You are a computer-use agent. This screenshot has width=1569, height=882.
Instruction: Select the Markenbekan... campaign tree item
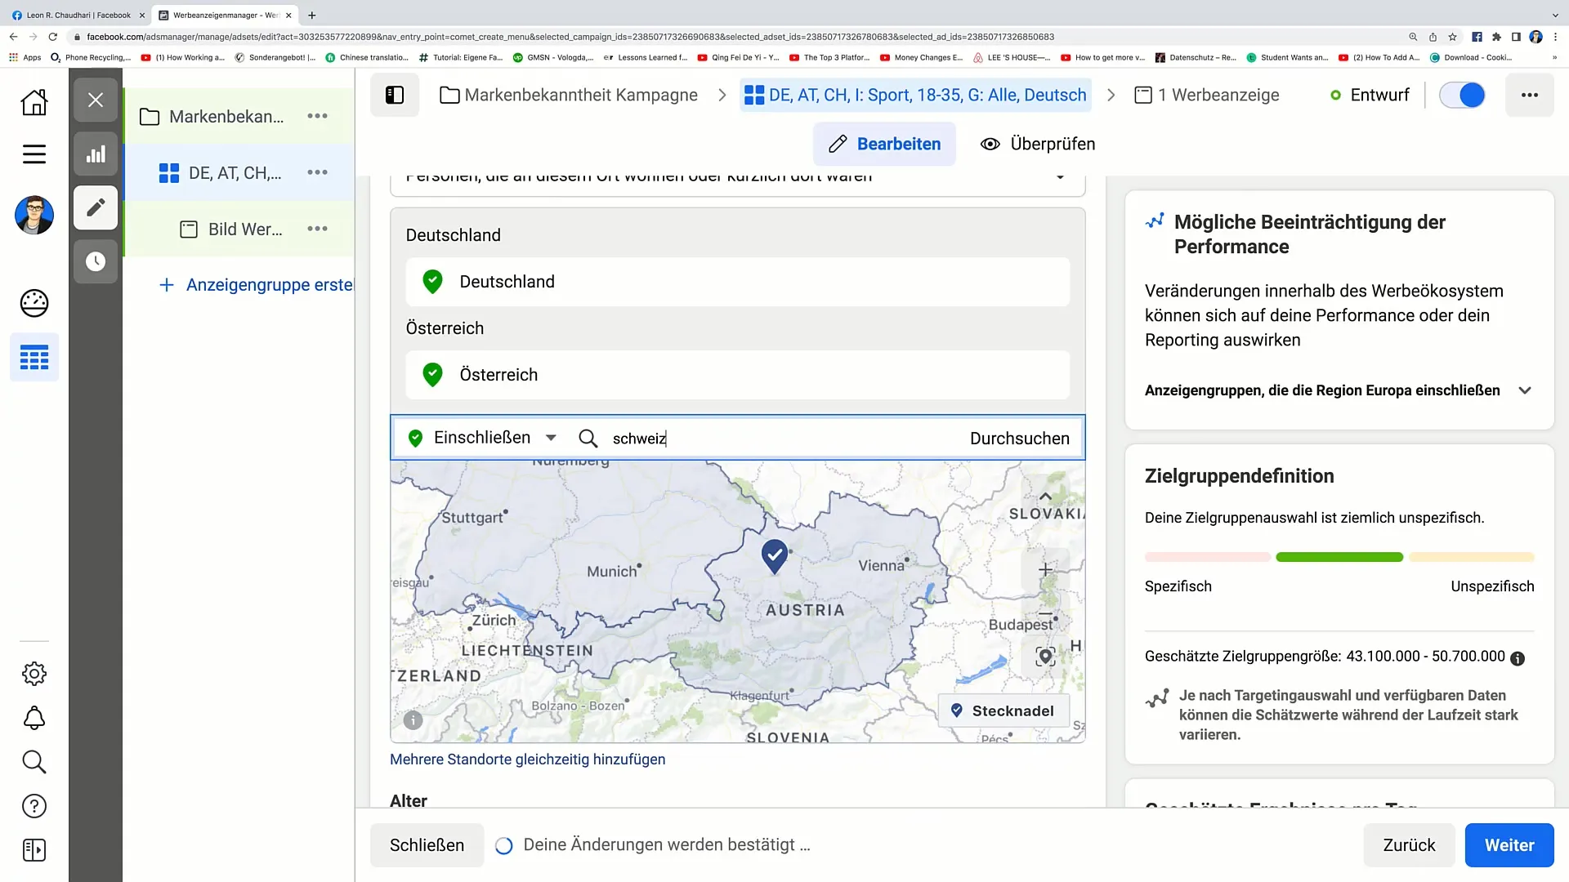226,117
